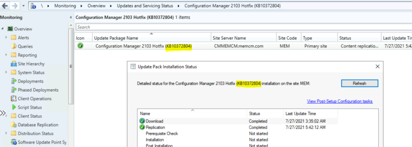The image size is (412, 147).
Task: Click the System Status folder icon
Action: (13, 72)
